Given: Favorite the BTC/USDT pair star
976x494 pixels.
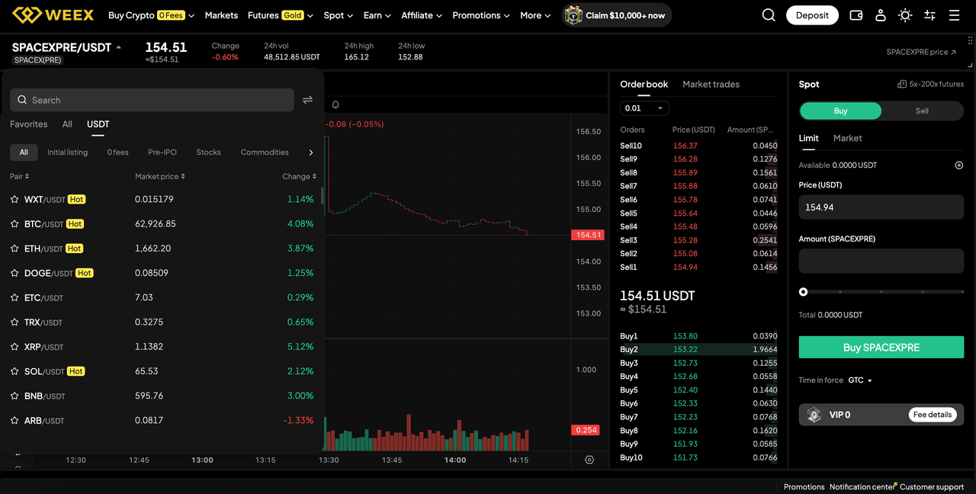Looking at the screenshot, I should 14,224.
